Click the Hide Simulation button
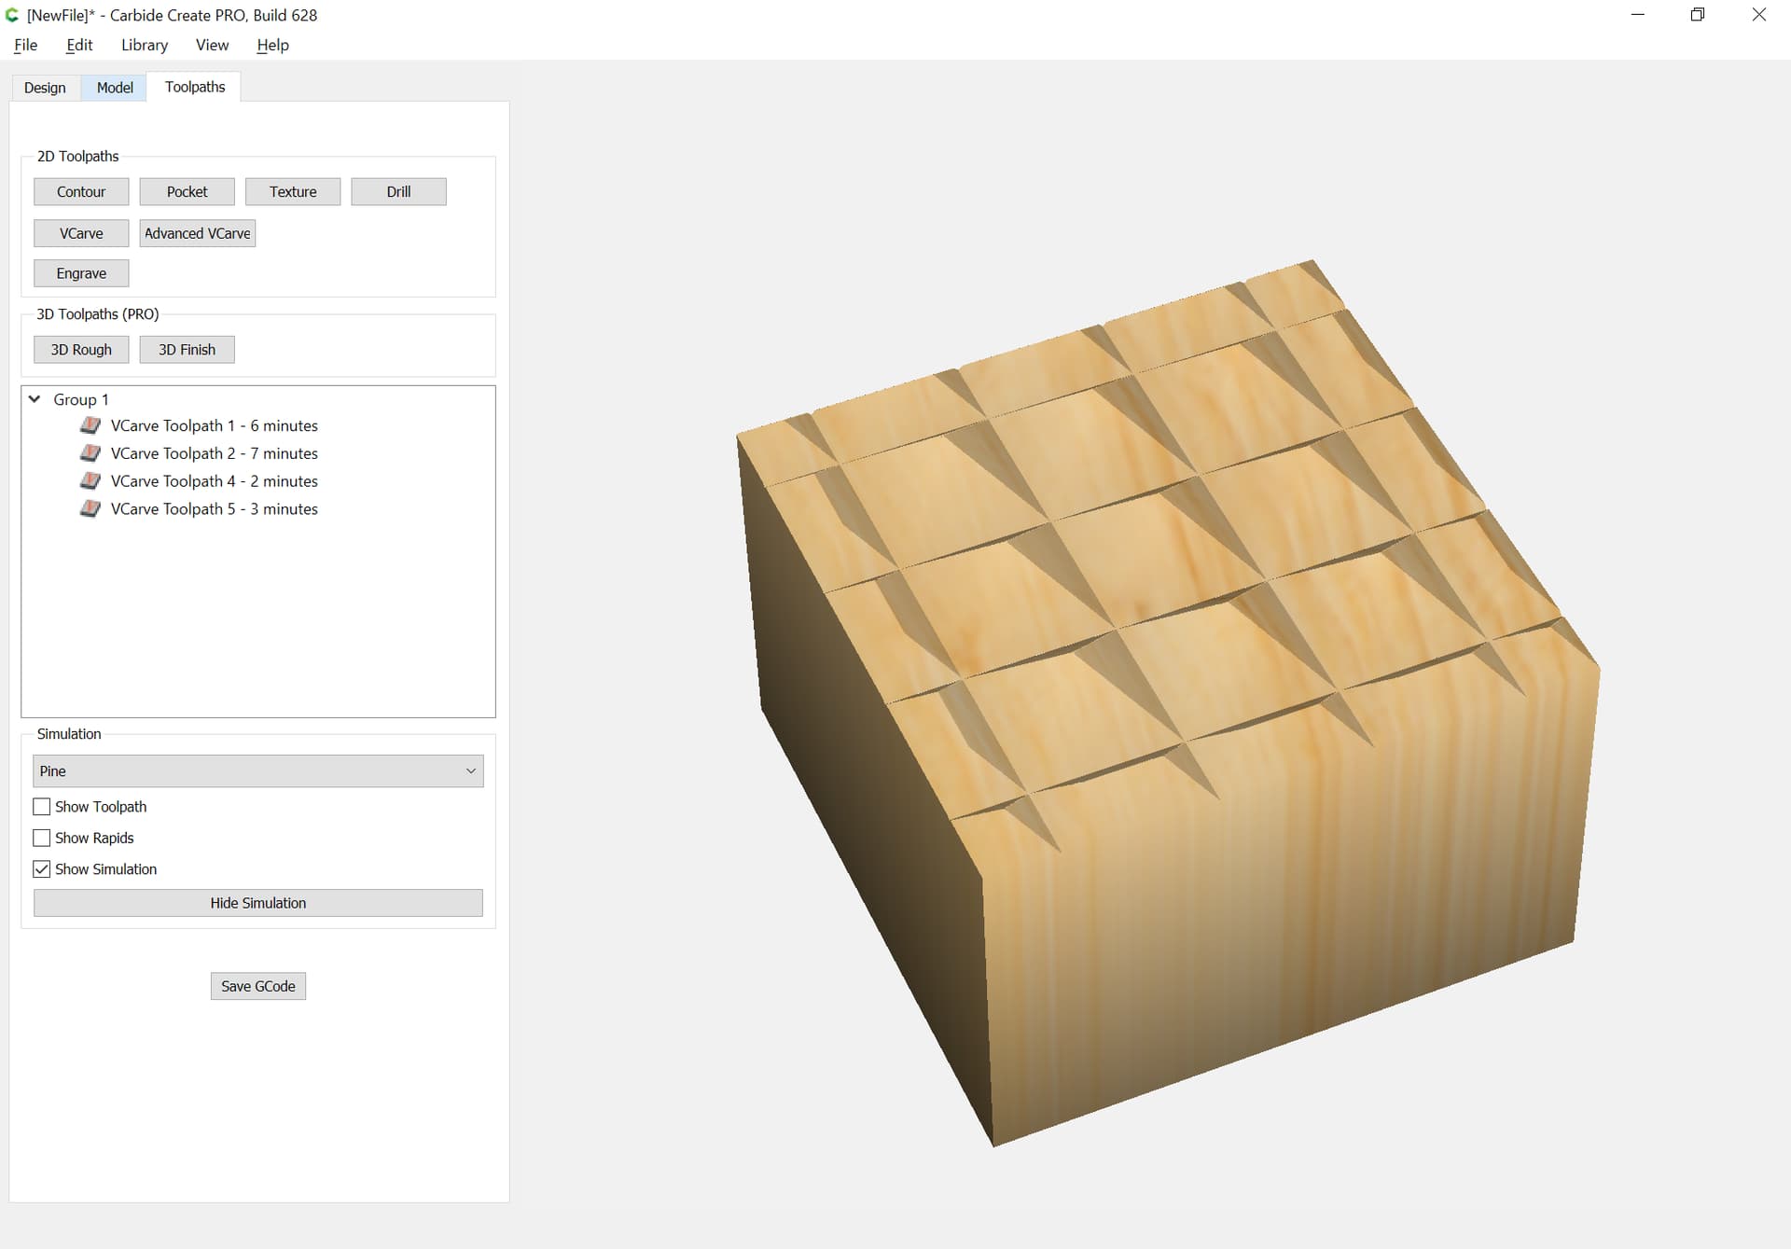 pyautogui.click(x=258, y=903)
